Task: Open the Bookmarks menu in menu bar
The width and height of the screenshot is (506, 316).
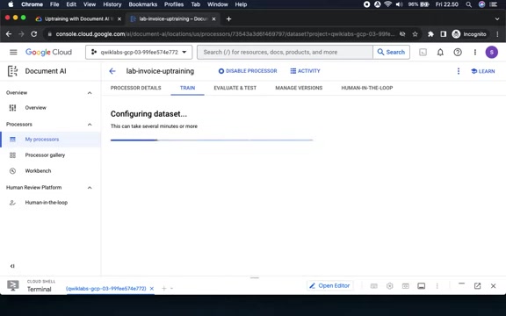Action: coord(143,4)
